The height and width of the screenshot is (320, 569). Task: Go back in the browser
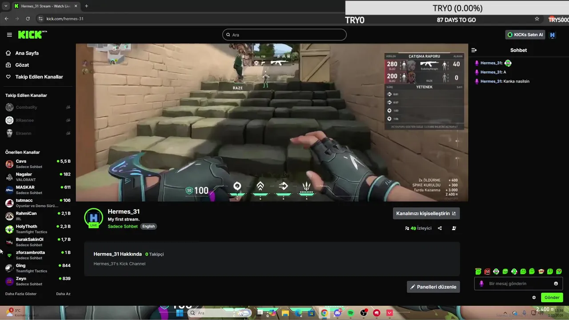tap(6, 19)
